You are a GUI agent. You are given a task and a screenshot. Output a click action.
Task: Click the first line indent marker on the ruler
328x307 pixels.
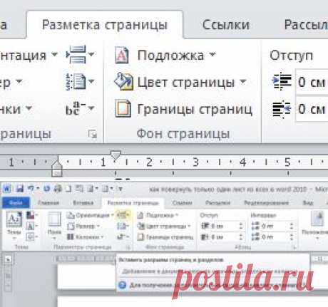point(116,155)
